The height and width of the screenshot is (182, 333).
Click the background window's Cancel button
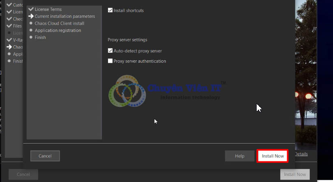23,174
